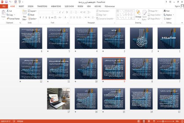Switch to the TRANSITIONS tab
The image size is (184, 123).
pyautogui.click(x=42, y=6)
